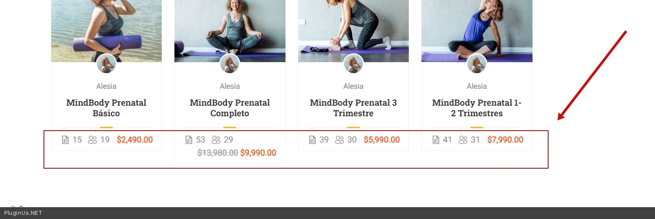Screen dimensions: 655x219
Task: Open MindBody Prenatal 1-2 Trimestres title link
Action: (477, 108)
